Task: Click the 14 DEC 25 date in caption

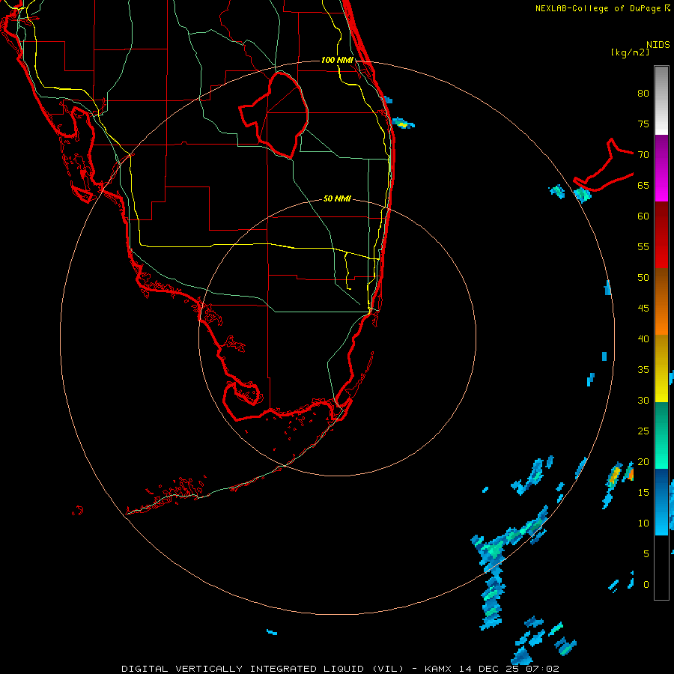Action: (490, 669)
